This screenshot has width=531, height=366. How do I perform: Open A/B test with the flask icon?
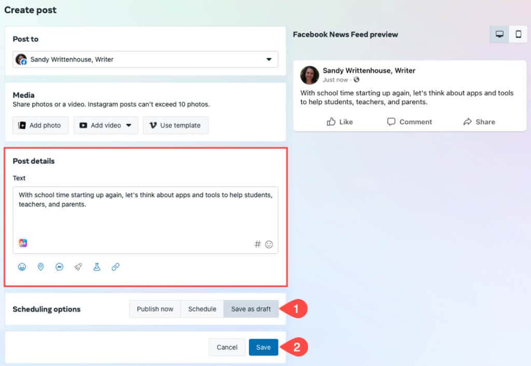pyautogui.click(x=97, y=267)
